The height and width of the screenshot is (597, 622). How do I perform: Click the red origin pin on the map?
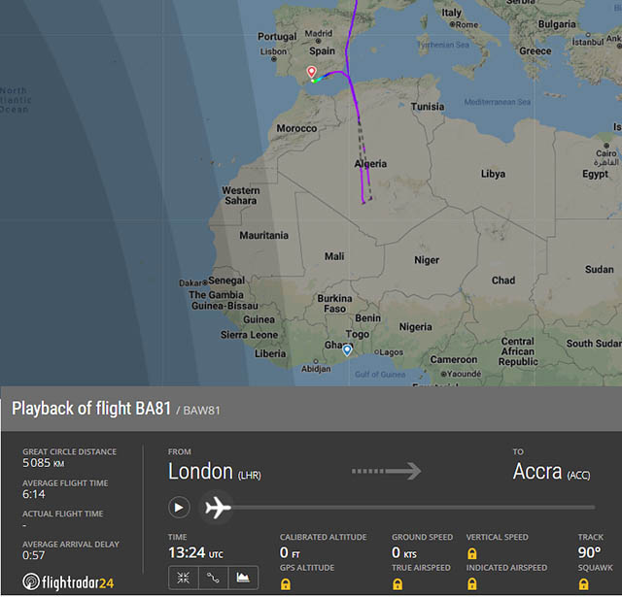click(x=311, y=72)
